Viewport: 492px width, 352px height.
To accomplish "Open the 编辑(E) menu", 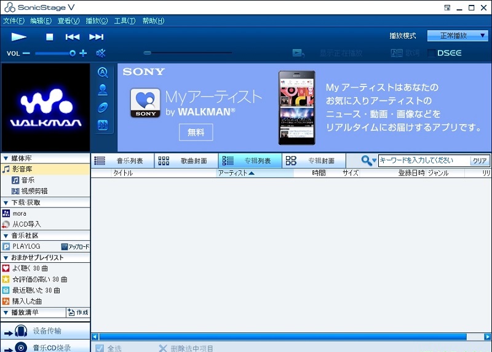I will (41, 21).
